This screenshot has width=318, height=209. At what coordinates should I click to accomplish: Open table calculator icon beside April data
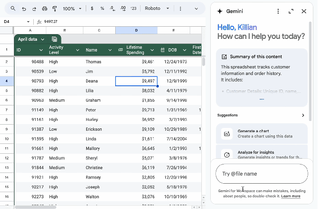54,39
